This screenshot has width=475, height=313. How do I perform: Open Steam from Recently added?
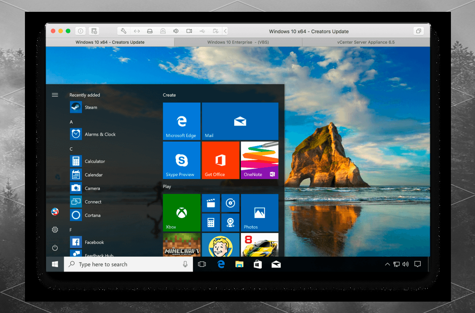(x=91, y=107)
